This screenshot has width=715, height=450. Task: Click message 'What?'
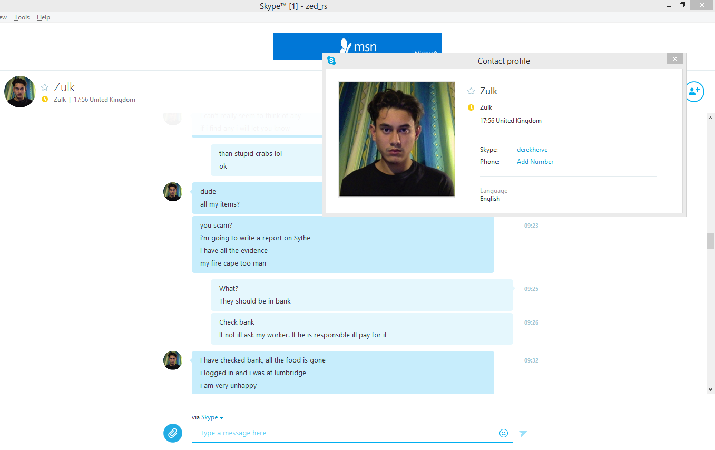229,289
